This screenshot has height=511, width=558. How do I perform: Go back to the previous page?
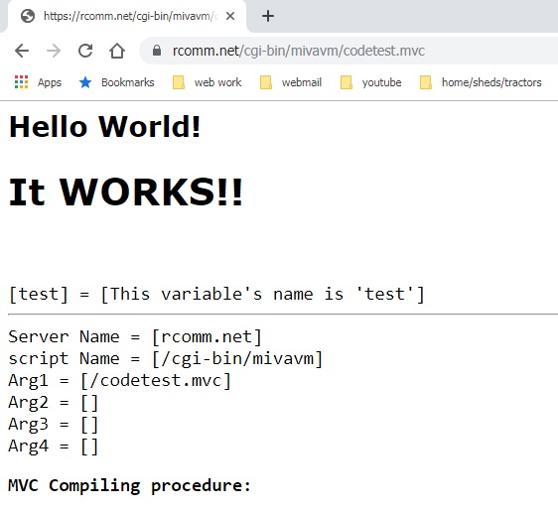coord(22,51)
